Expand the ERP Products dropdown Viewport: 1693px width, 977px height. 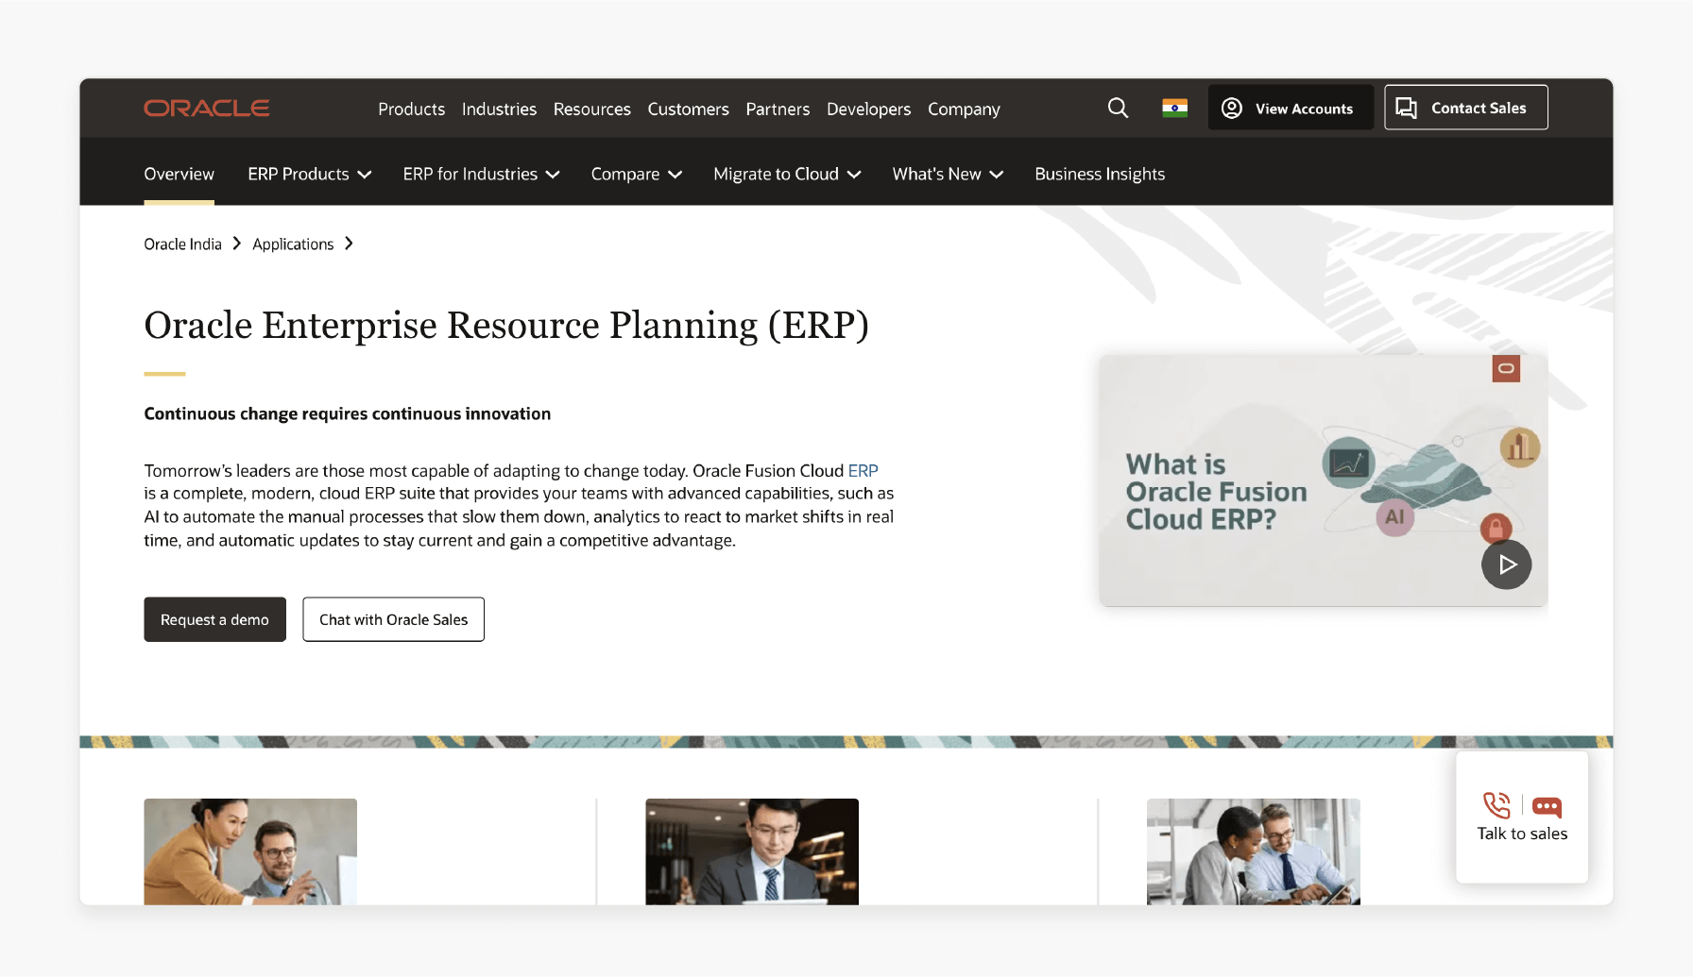309,174
